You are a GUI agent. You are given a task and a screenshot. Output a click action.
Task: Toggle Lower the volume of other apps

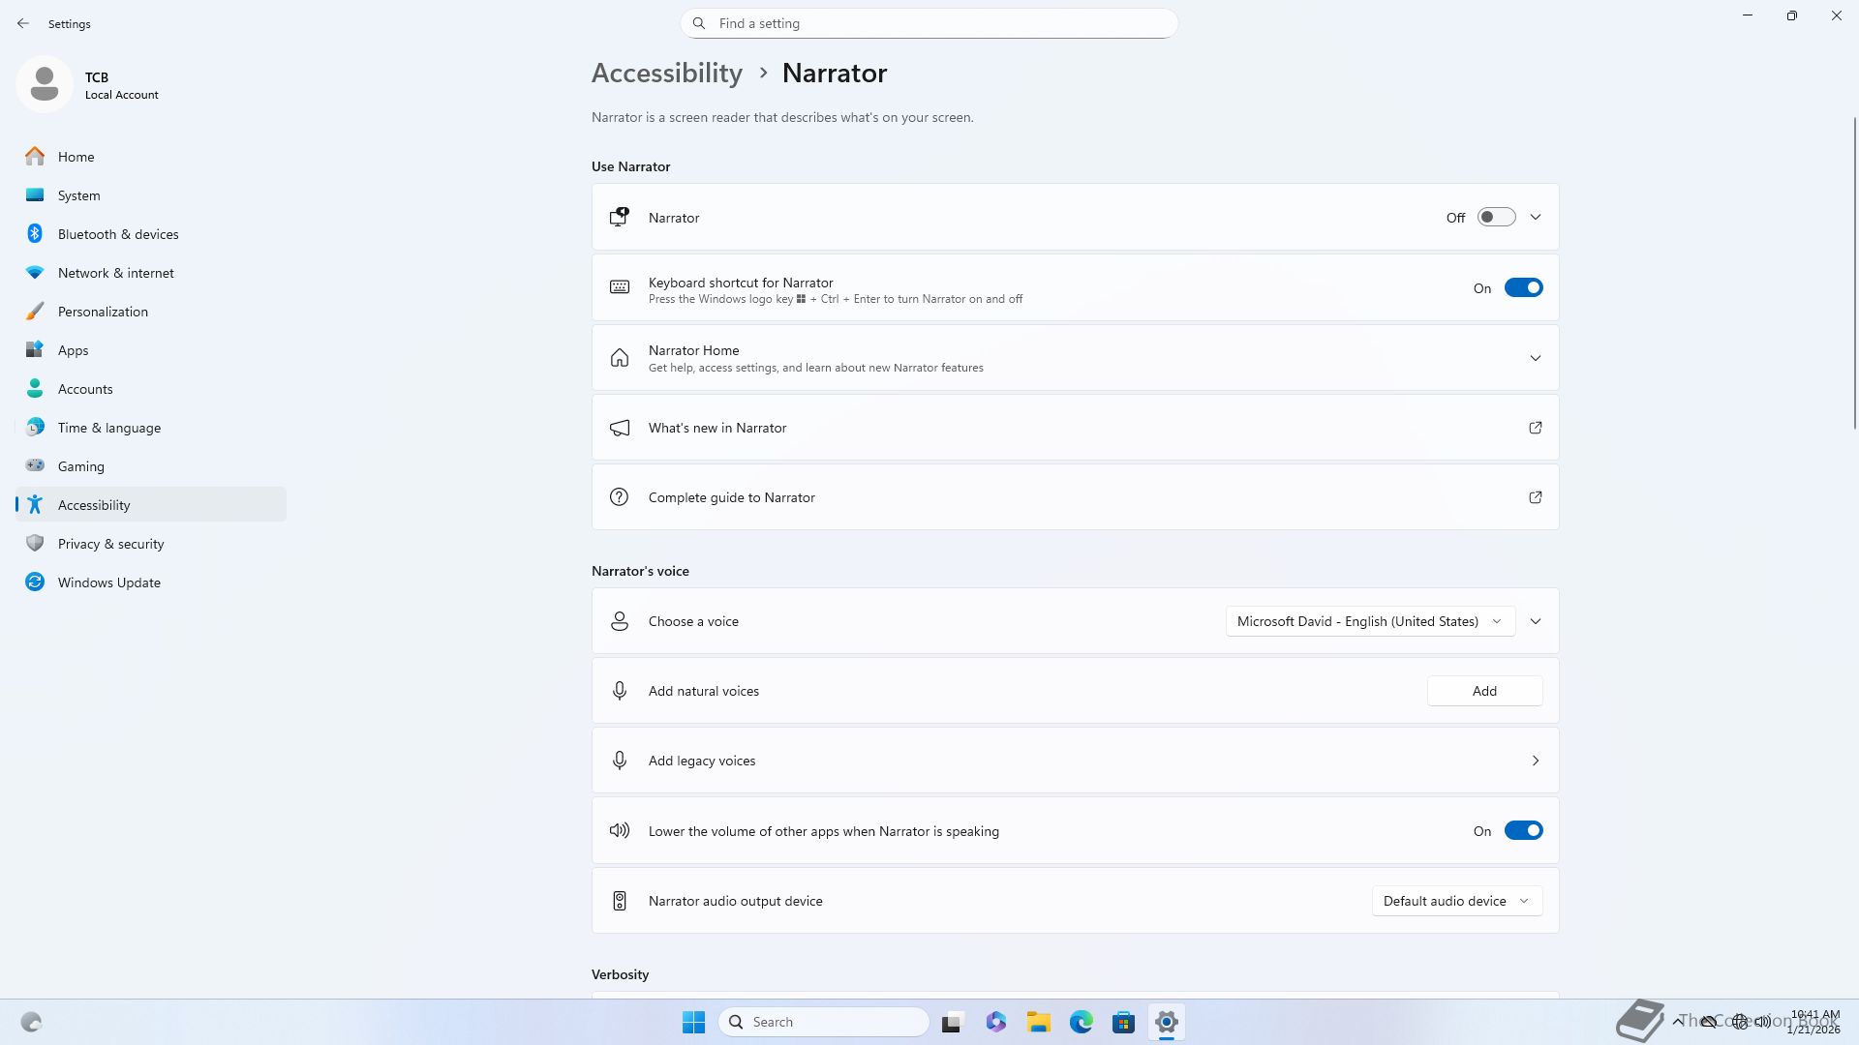pos(1522,831)
